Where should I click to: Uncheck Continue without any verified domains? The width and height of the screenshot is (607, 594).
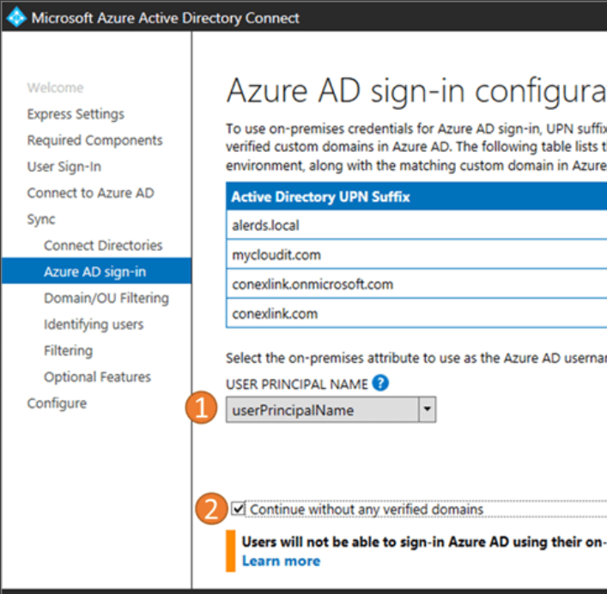(238, 508)
